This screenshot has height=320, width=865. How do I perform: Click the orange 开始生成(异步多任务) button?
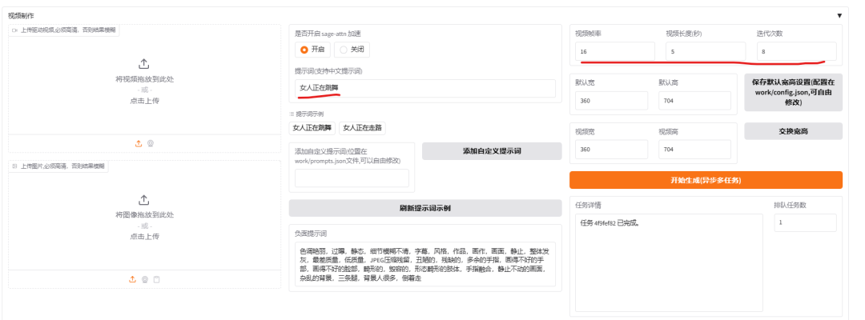click(x=706, y=180)
